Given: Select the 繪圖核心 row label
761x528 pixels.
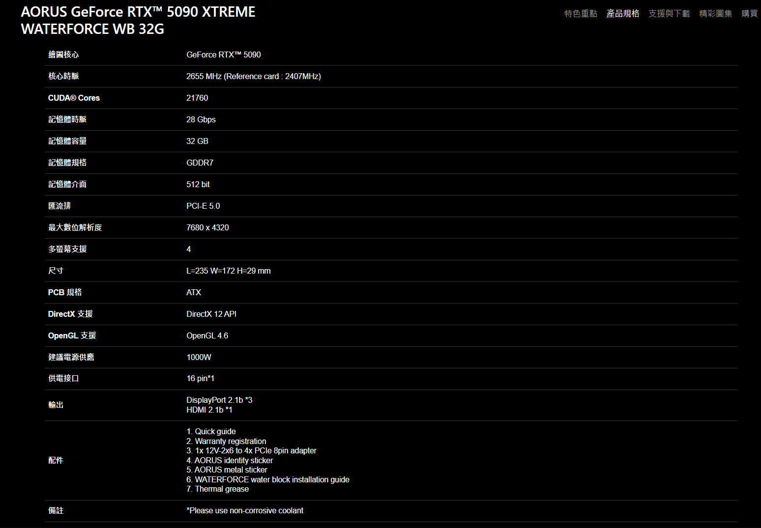Looking at the screenshot, I should coord(63,55).
